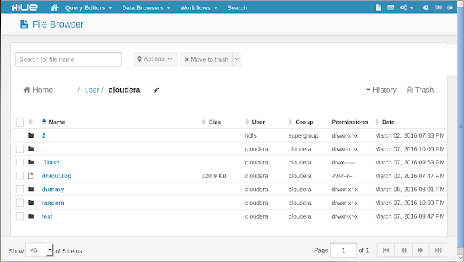Edit path using the pencil icon
This screenshot has height=262, width=464.
point(157,90)
